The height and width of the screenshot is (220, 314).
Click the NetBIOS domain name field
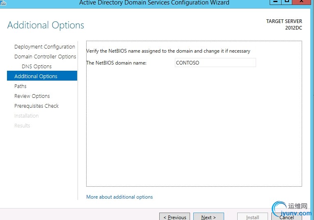215,63
